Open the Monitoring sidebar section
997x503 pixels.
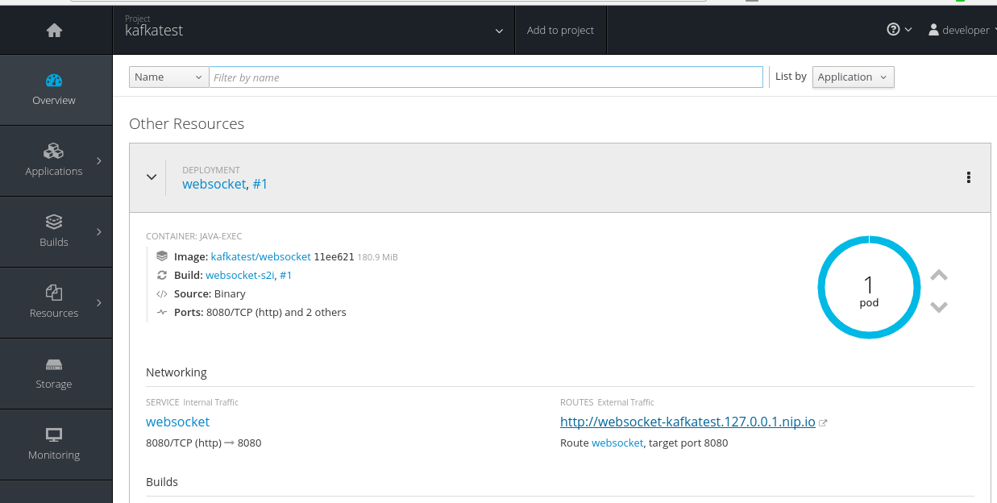click(54, 444)
